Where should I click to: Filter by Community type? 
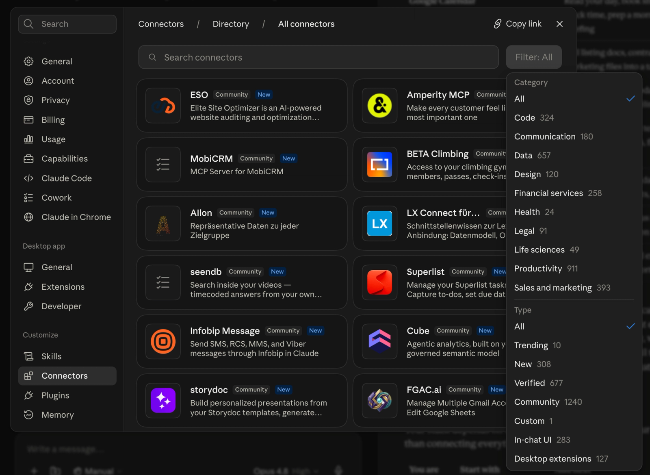point(574,402)
